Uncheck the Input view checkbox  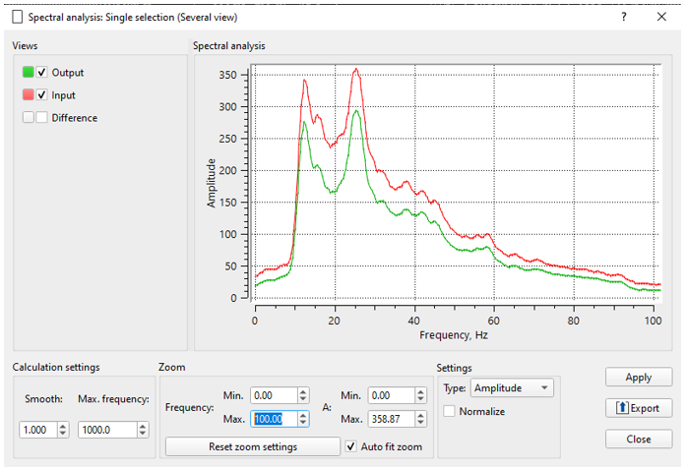click(x=42, y=95)
